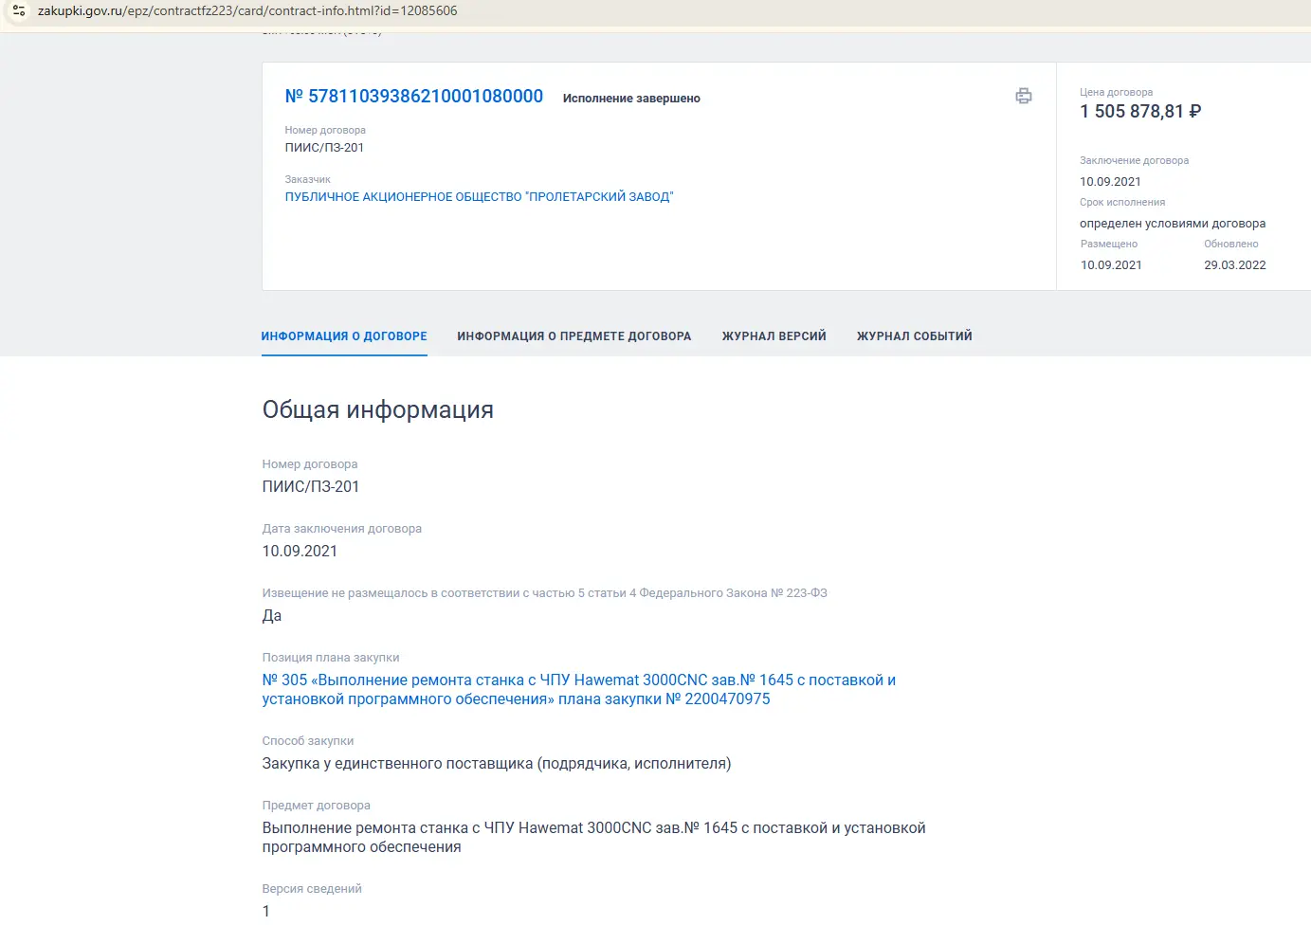Click the updated date 29.03.2022
The width and height of the screenshot is (1311, 925).
pos(1235,265)
